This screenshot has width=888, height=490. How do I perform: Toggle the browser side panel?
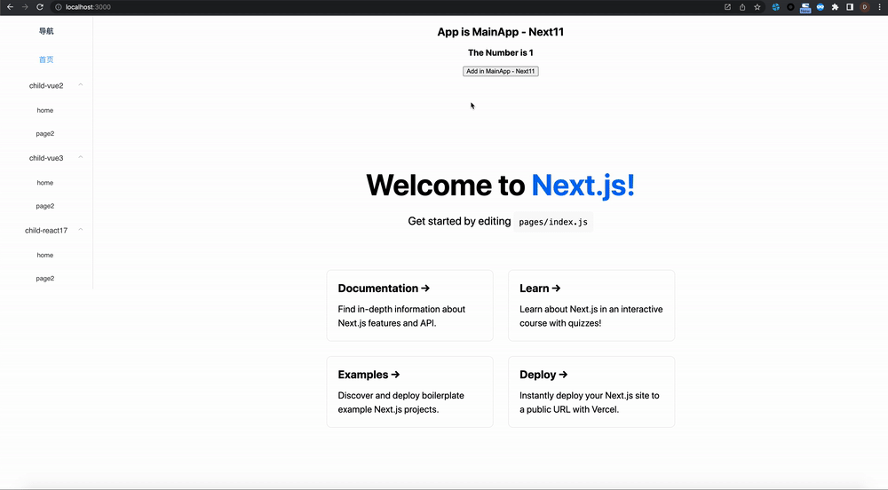[x=850, y=7]
